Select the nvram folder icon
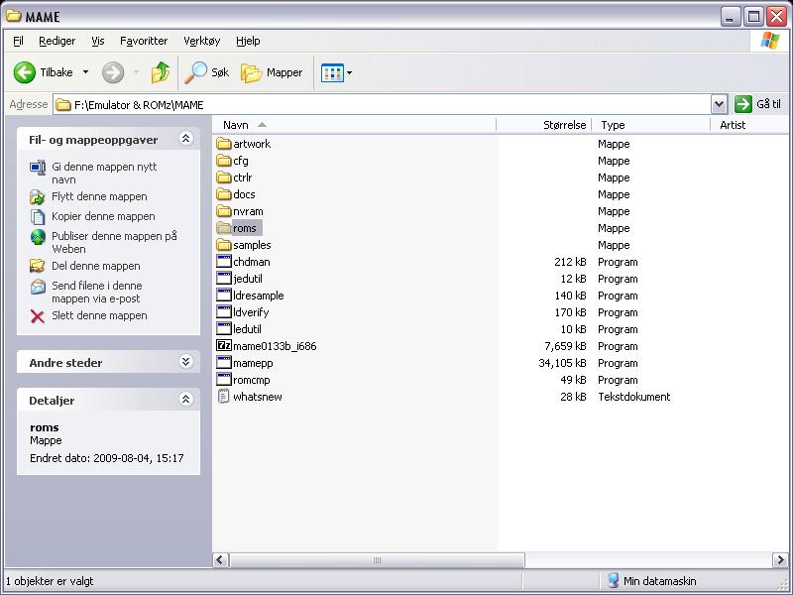This screenshot has height=595, width=793. click(x=224, y=211)
